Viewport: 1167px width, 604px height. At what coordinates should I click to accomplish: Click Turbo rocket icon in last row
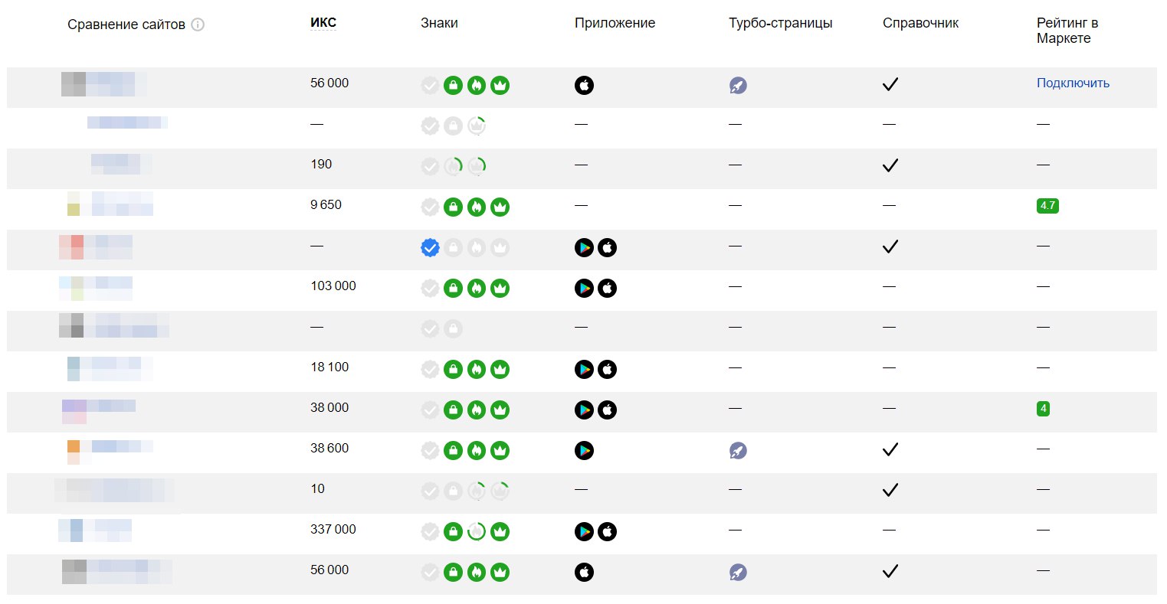(x=738, y=572)
